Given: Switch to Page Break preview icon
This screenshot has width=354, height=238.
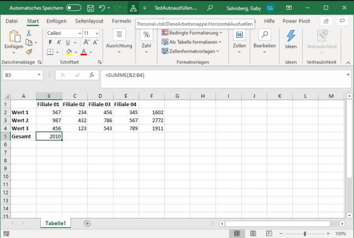Looking at the screenshot, I should click(269, 234).
